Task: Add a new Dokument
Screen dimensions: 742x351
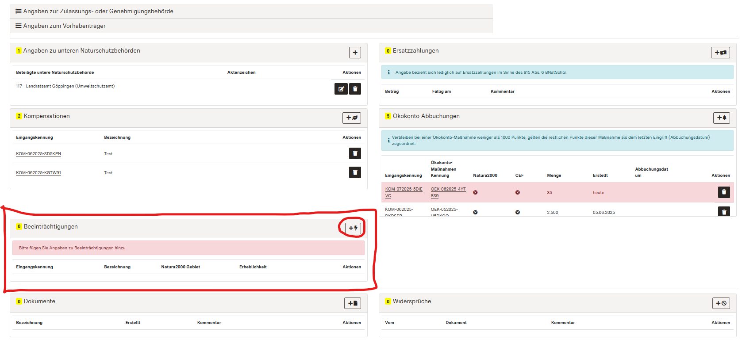Action: pos(353,303)
